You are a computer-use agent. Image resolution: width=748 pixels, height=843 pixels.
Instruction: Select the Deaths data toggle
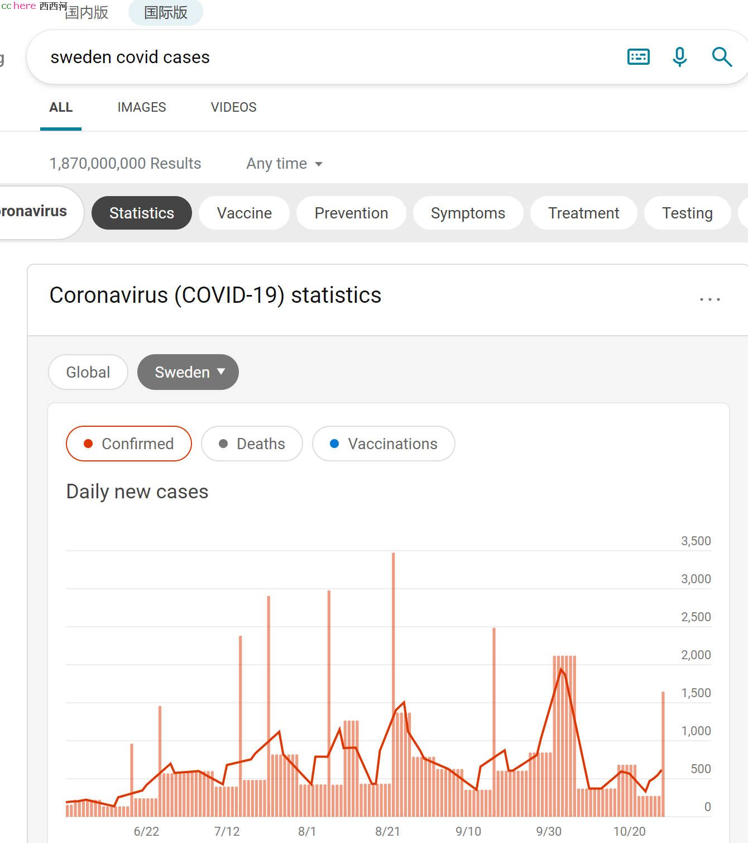[x=252, y=444]
